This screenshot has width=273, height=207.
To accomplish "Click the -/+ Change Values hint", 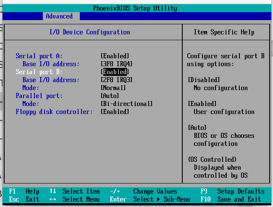I will coord(144,191).
